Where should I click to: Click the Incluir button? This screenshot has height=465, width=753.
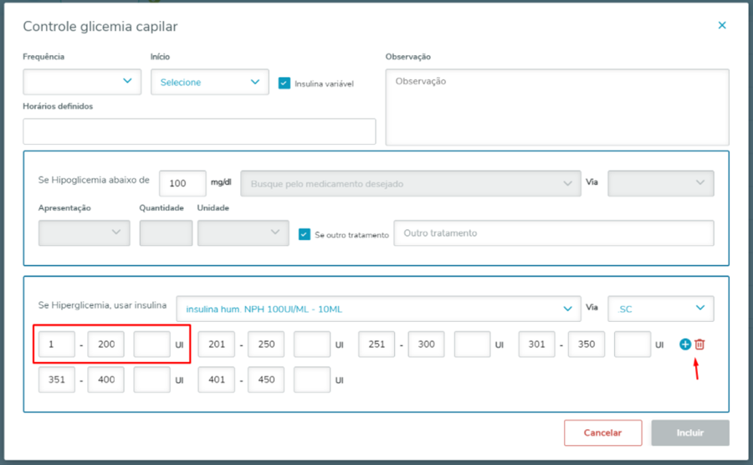click(x=690, y=433)
